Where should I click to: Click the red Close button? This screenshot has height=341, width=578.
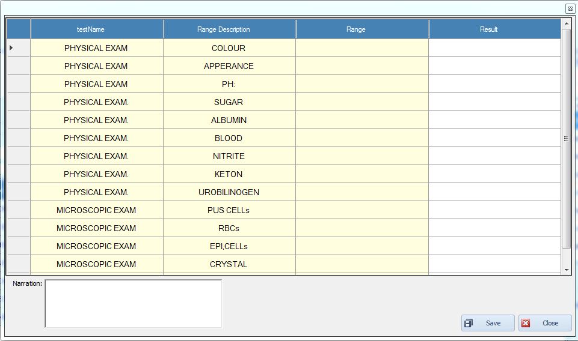(545, 323)
